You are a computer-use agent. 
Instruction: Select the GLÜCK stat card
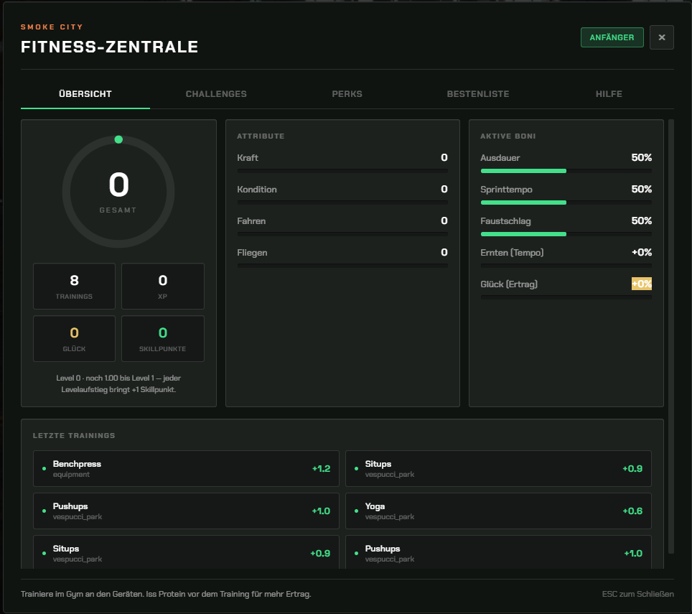tap(74, 338)
